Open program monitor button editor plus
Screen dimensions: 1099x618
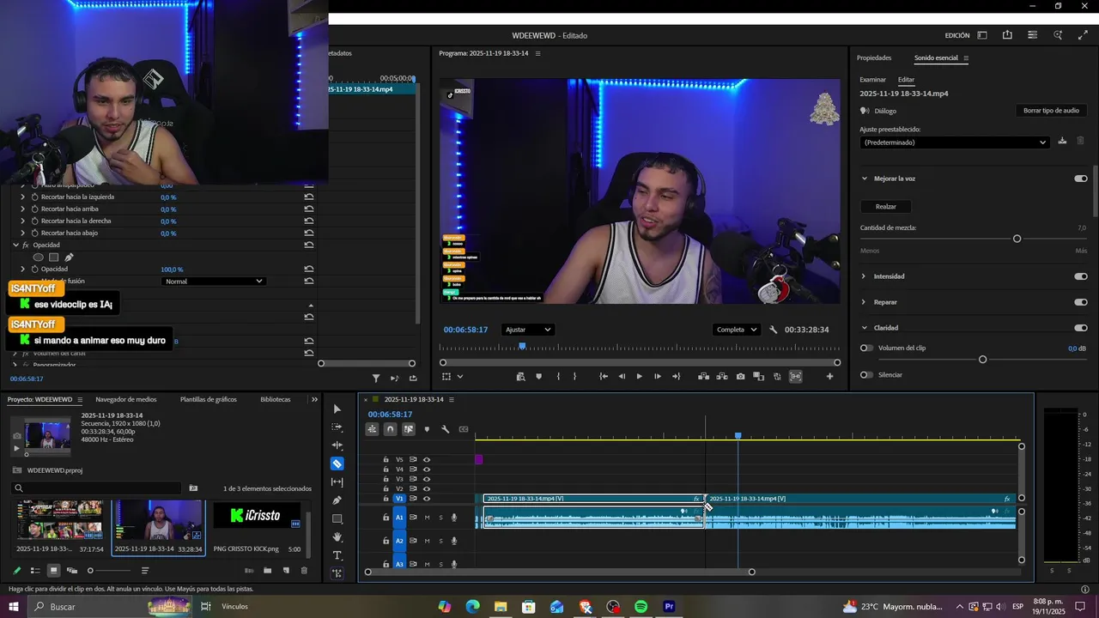[x=829, y=377]
